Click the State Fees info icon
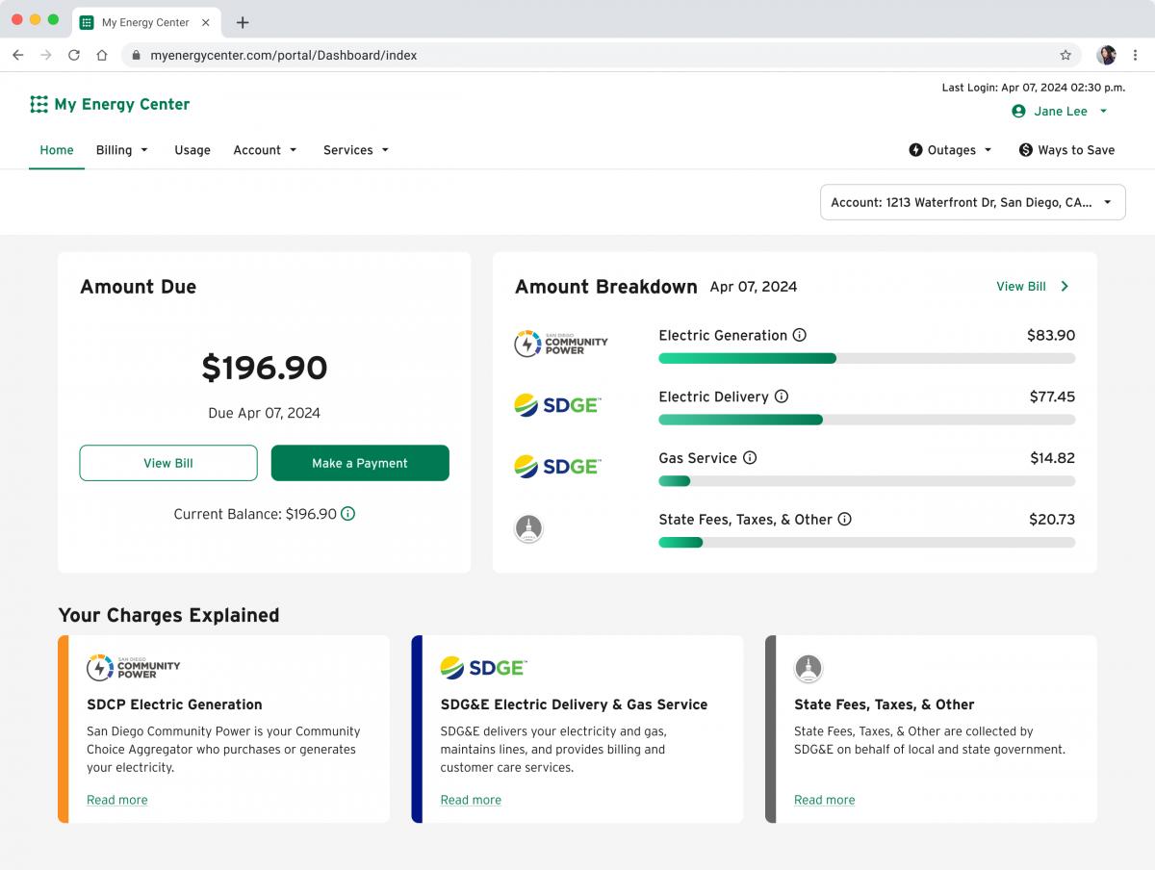1155x870 pixels. point(845,519)
